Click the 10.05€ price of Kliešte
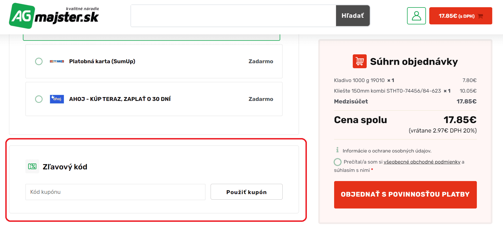The image size is (503, 234). [x=468, y=91]
